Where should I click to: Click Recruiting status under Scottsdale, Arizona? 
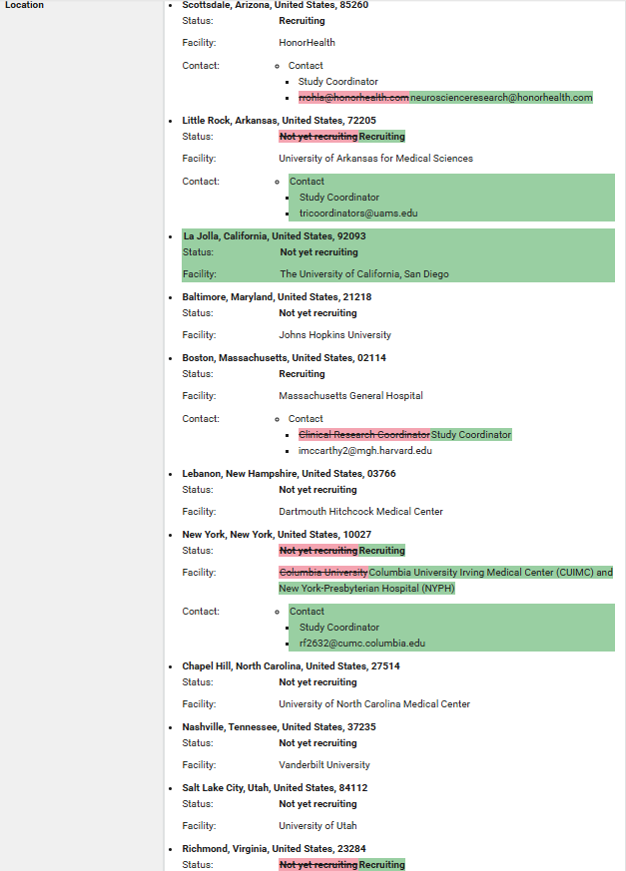coord(302,21)
